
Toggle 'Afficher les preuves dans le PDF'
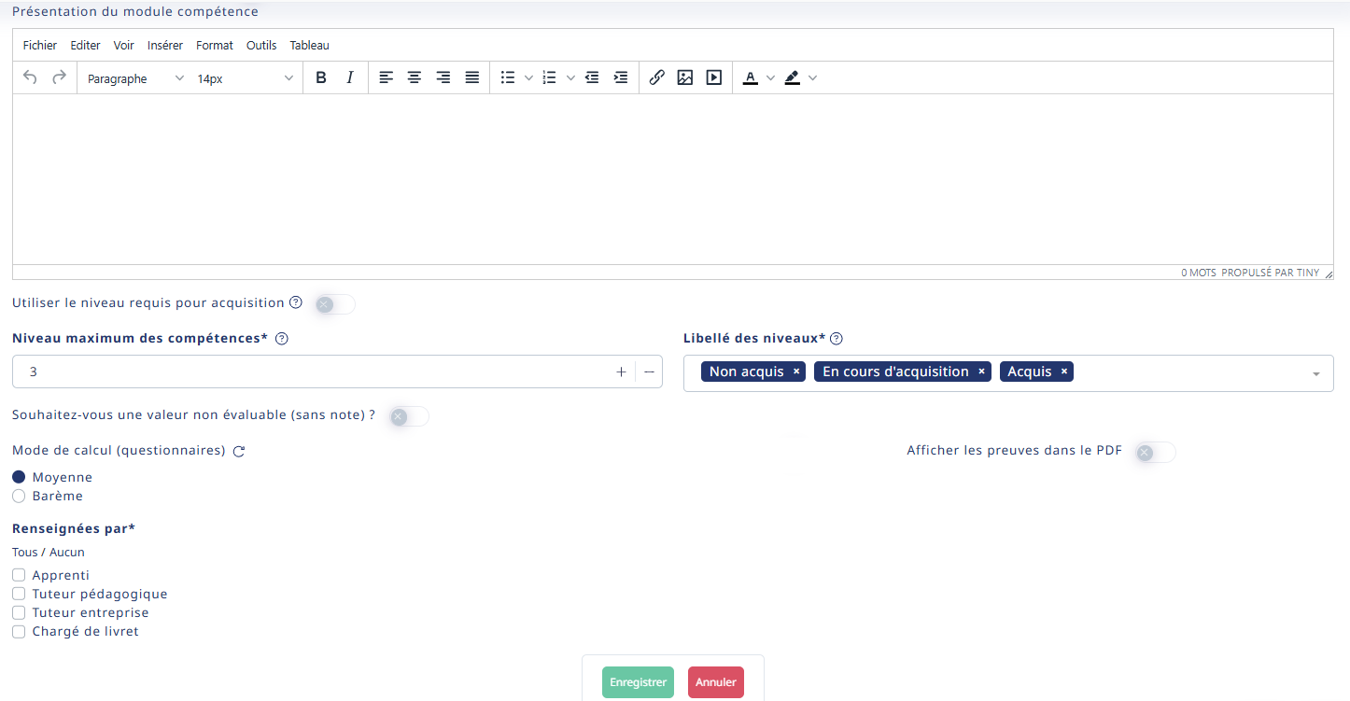1155,453
